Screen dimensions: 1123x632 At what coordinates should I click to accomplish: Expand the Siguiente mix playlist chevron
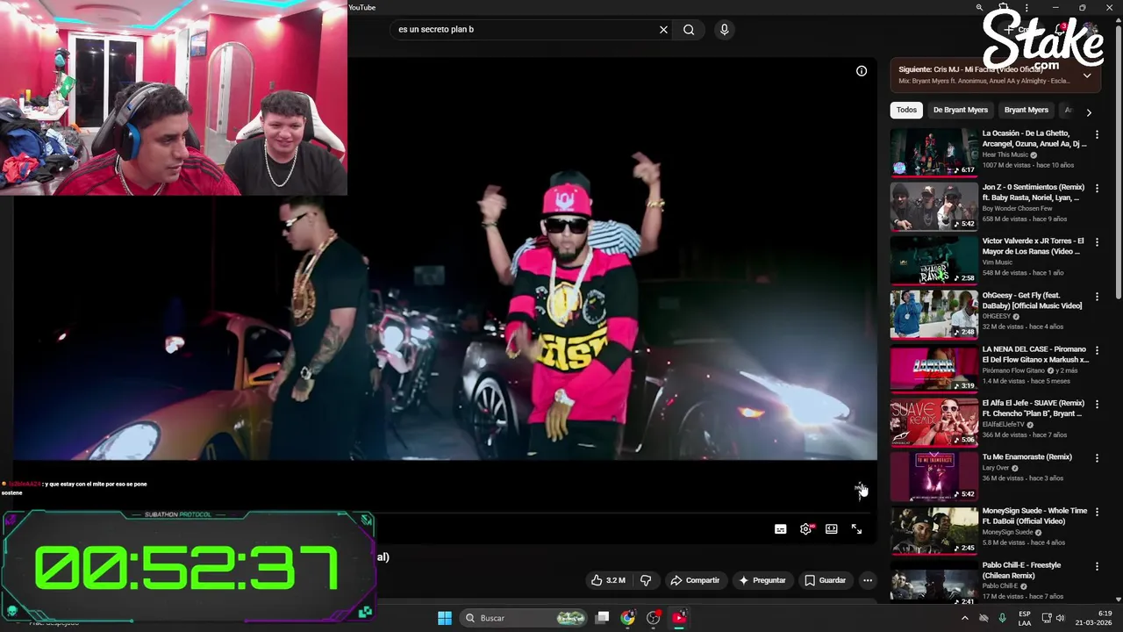coord(1087,75)
